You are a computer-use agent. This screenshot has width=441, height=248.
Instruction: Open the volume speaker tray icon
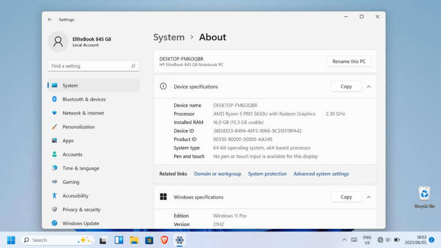click(x=388, y=240)
